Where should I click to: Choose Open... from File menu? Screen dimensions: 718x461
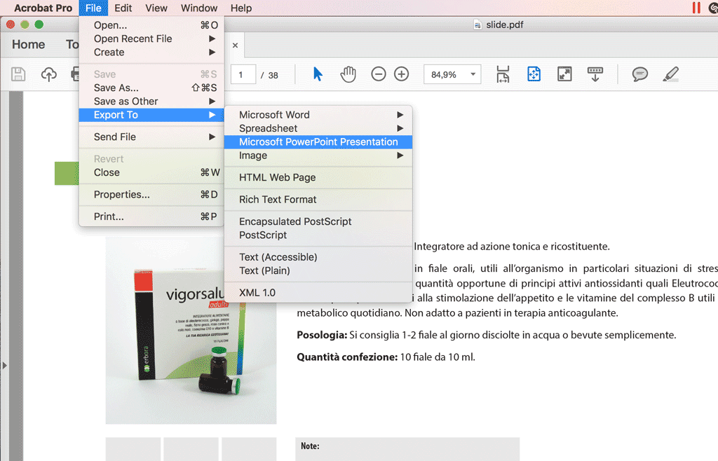pyautogui.click(x=151, y=25)
